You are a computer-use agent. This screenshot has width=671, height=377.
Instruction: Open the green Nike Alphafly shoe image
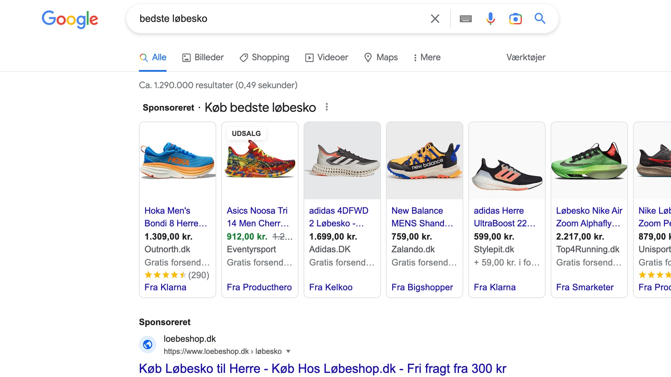tap(589, 161)
